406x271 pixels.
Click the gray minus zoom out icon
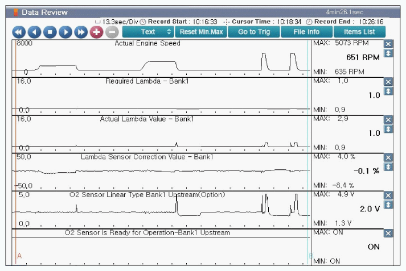(x=112, y=32)
